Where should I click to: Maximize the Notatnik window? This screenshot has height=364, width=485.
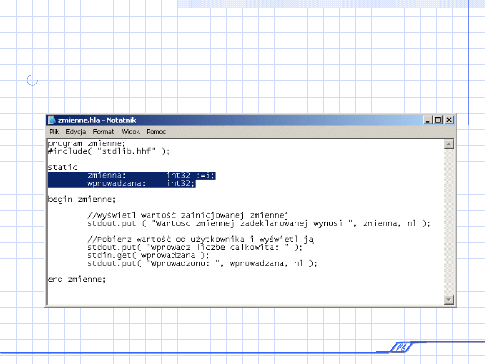(x=438, y=120)
